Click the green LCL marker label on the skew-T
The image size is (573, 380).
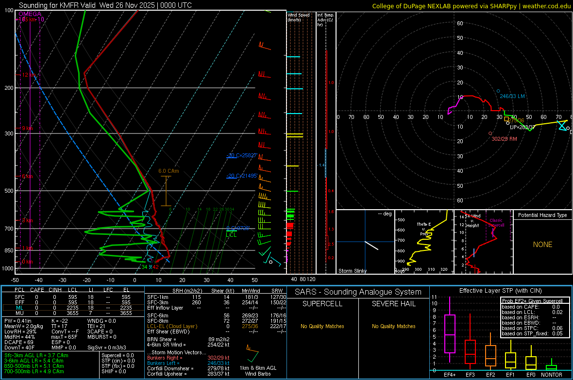coord(231,235)
